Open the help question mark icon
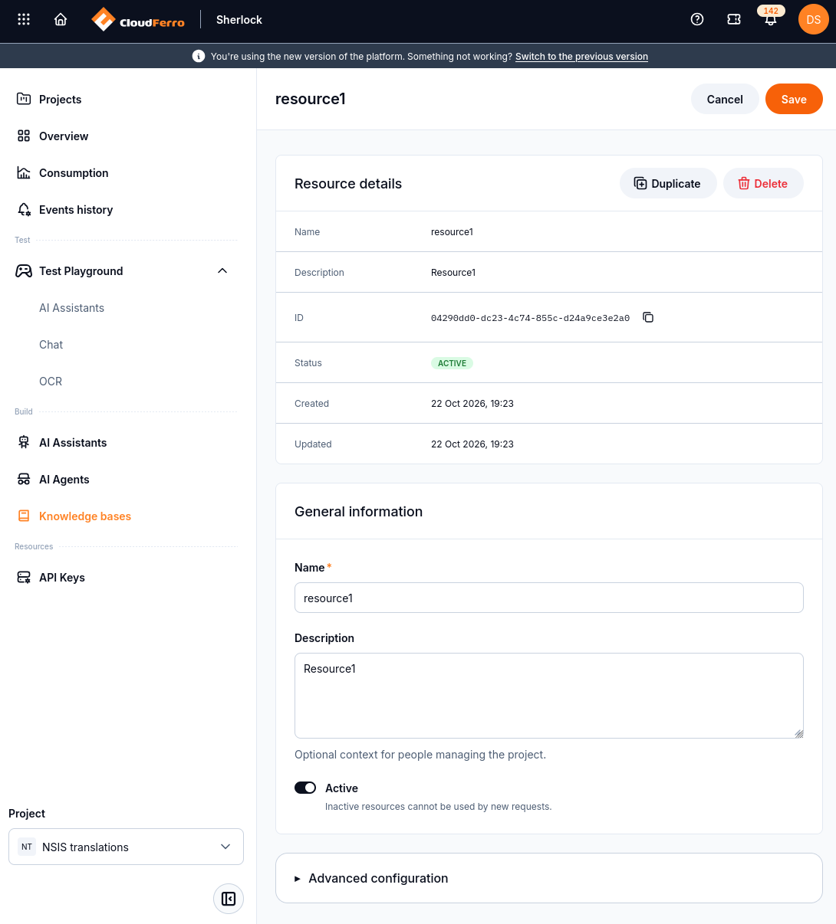836x924 pixels. pyautogui.click(x=697, y=20)
